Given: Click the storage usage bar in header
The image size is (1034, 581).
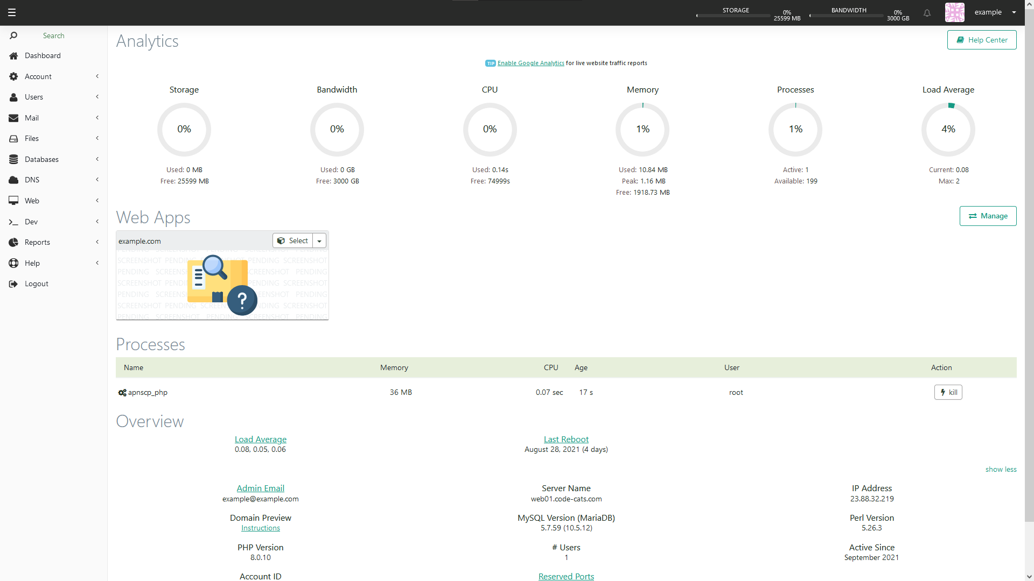Looking at the screenshot, I should click(x=733, y=16).
